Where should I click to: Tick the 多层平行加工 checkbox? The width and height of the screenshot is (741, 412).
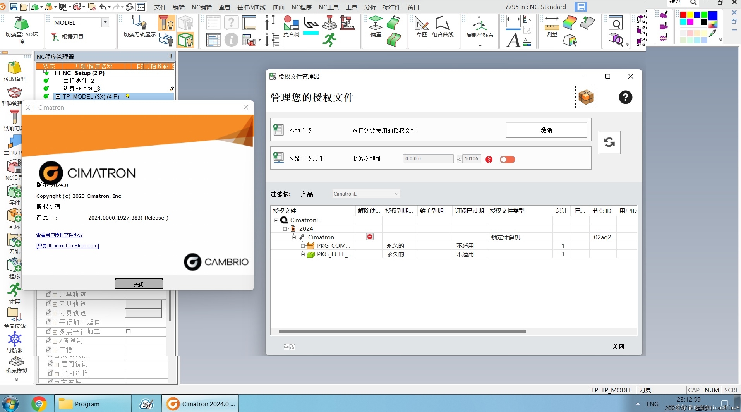(129, 331)
